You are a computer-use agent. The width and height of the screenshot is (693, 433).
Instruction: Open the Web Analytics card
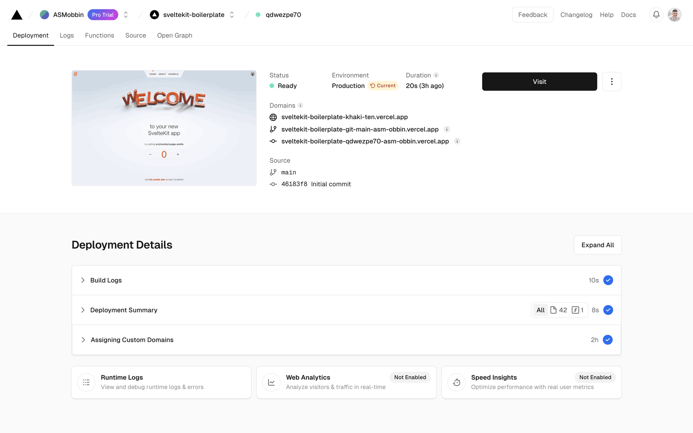[x=346, y=382]
